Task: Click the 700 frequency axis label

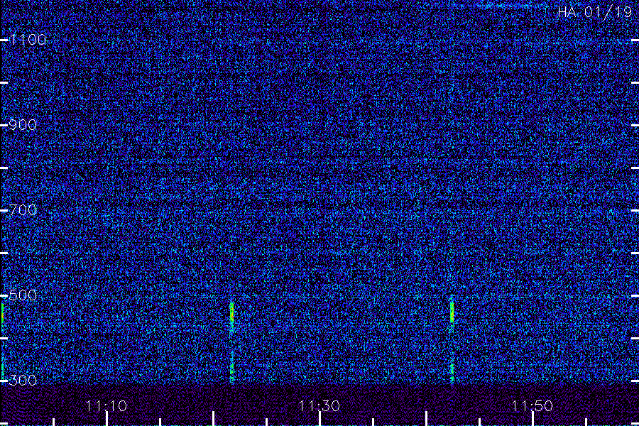Action: click(x=23, y=210)
